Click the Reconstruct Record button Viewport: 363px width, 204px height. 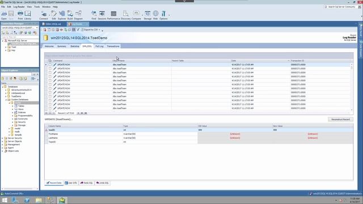tap(340, 120)
